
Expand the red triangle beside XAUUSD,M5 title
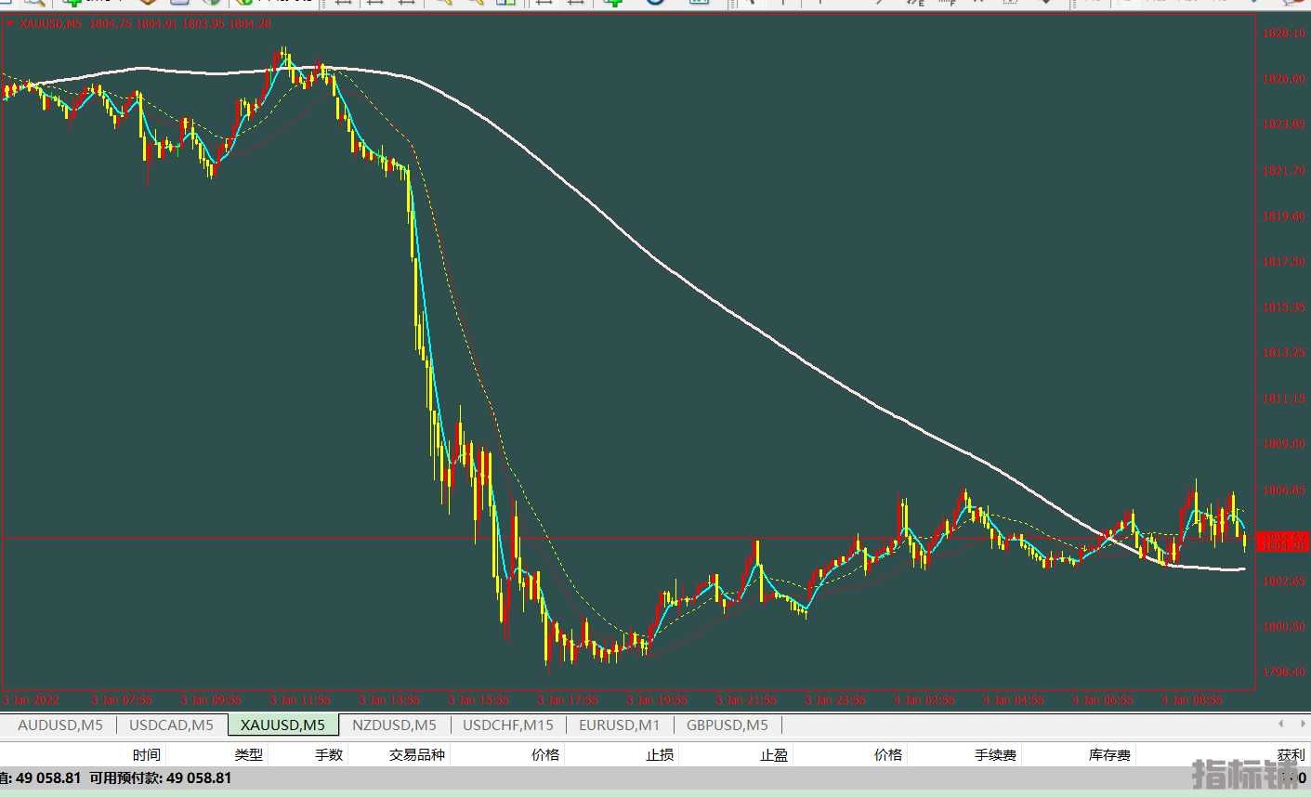click(x=10, y=24)
